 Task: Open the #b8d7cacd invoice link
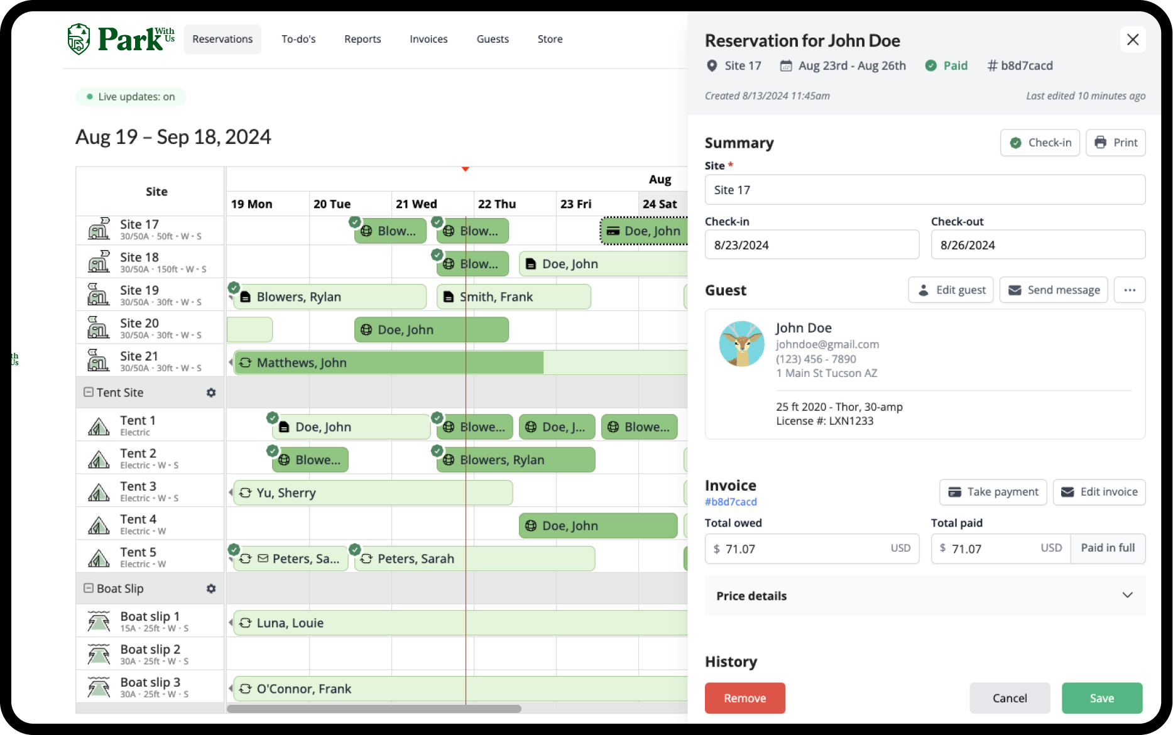tap(731, 502)
